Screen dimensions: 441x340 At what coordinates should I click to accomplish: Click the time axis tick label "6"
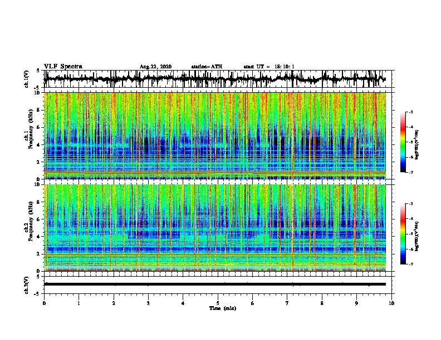coord(253,303)
